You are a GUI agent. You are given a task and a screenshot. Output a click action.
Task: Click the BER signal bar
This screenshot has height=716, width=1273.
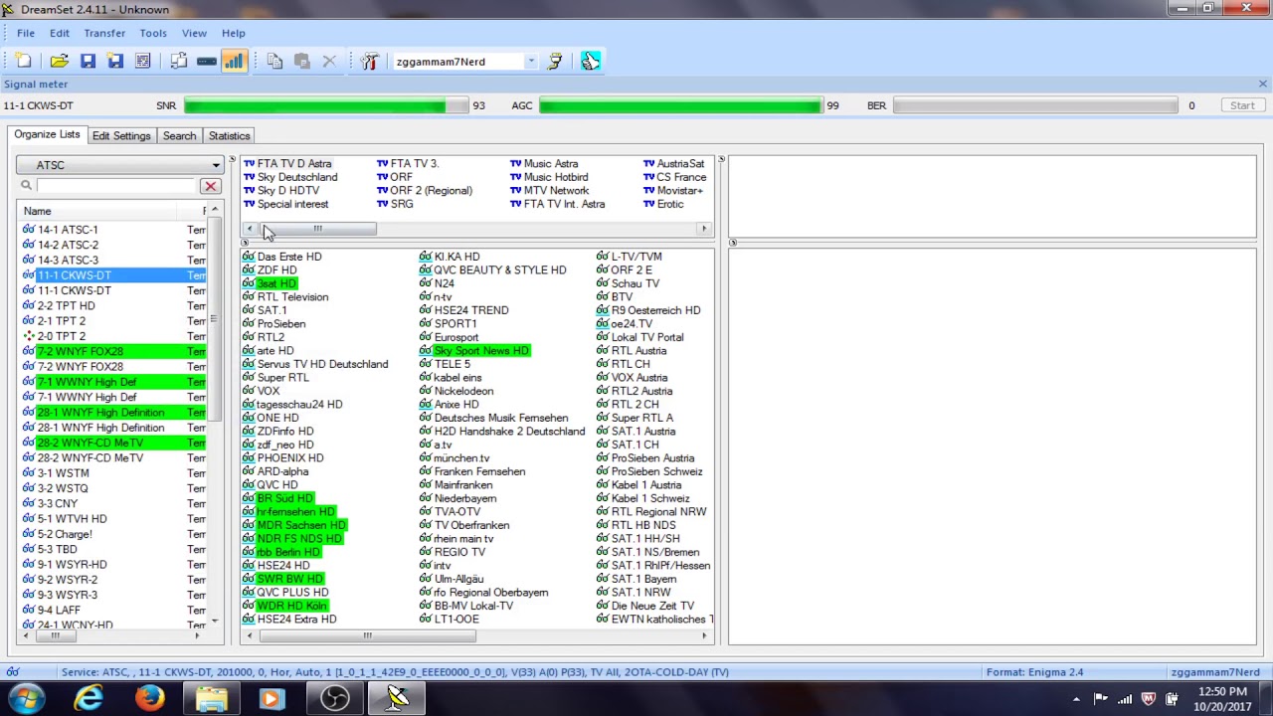pos(1035,105)
